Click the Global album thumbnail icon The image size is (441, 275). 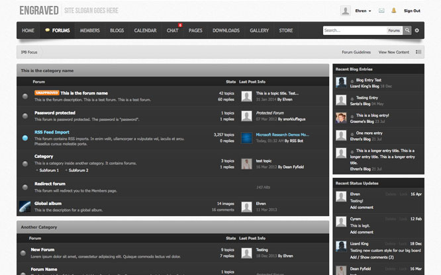[x=24, y=206]
